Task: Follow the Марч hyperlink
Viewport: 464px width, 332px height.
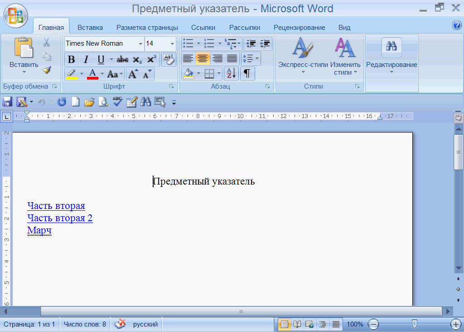Action: tap(39, 230)
